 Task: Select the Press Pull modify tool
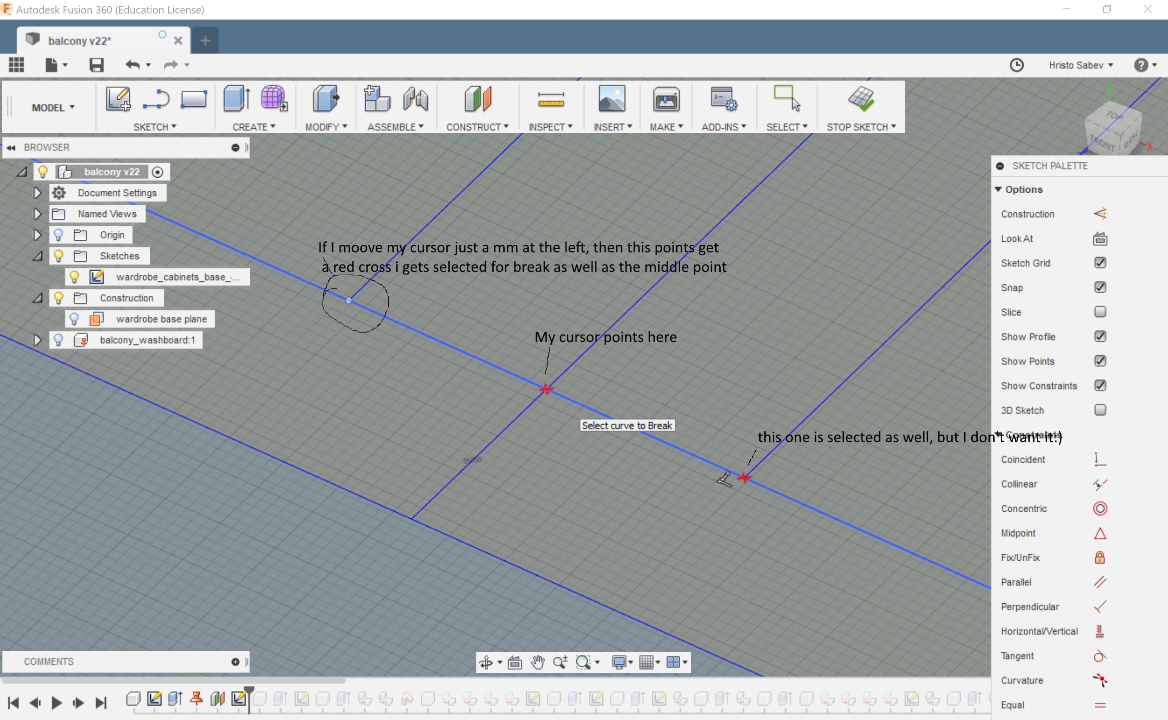coord(326,99)
